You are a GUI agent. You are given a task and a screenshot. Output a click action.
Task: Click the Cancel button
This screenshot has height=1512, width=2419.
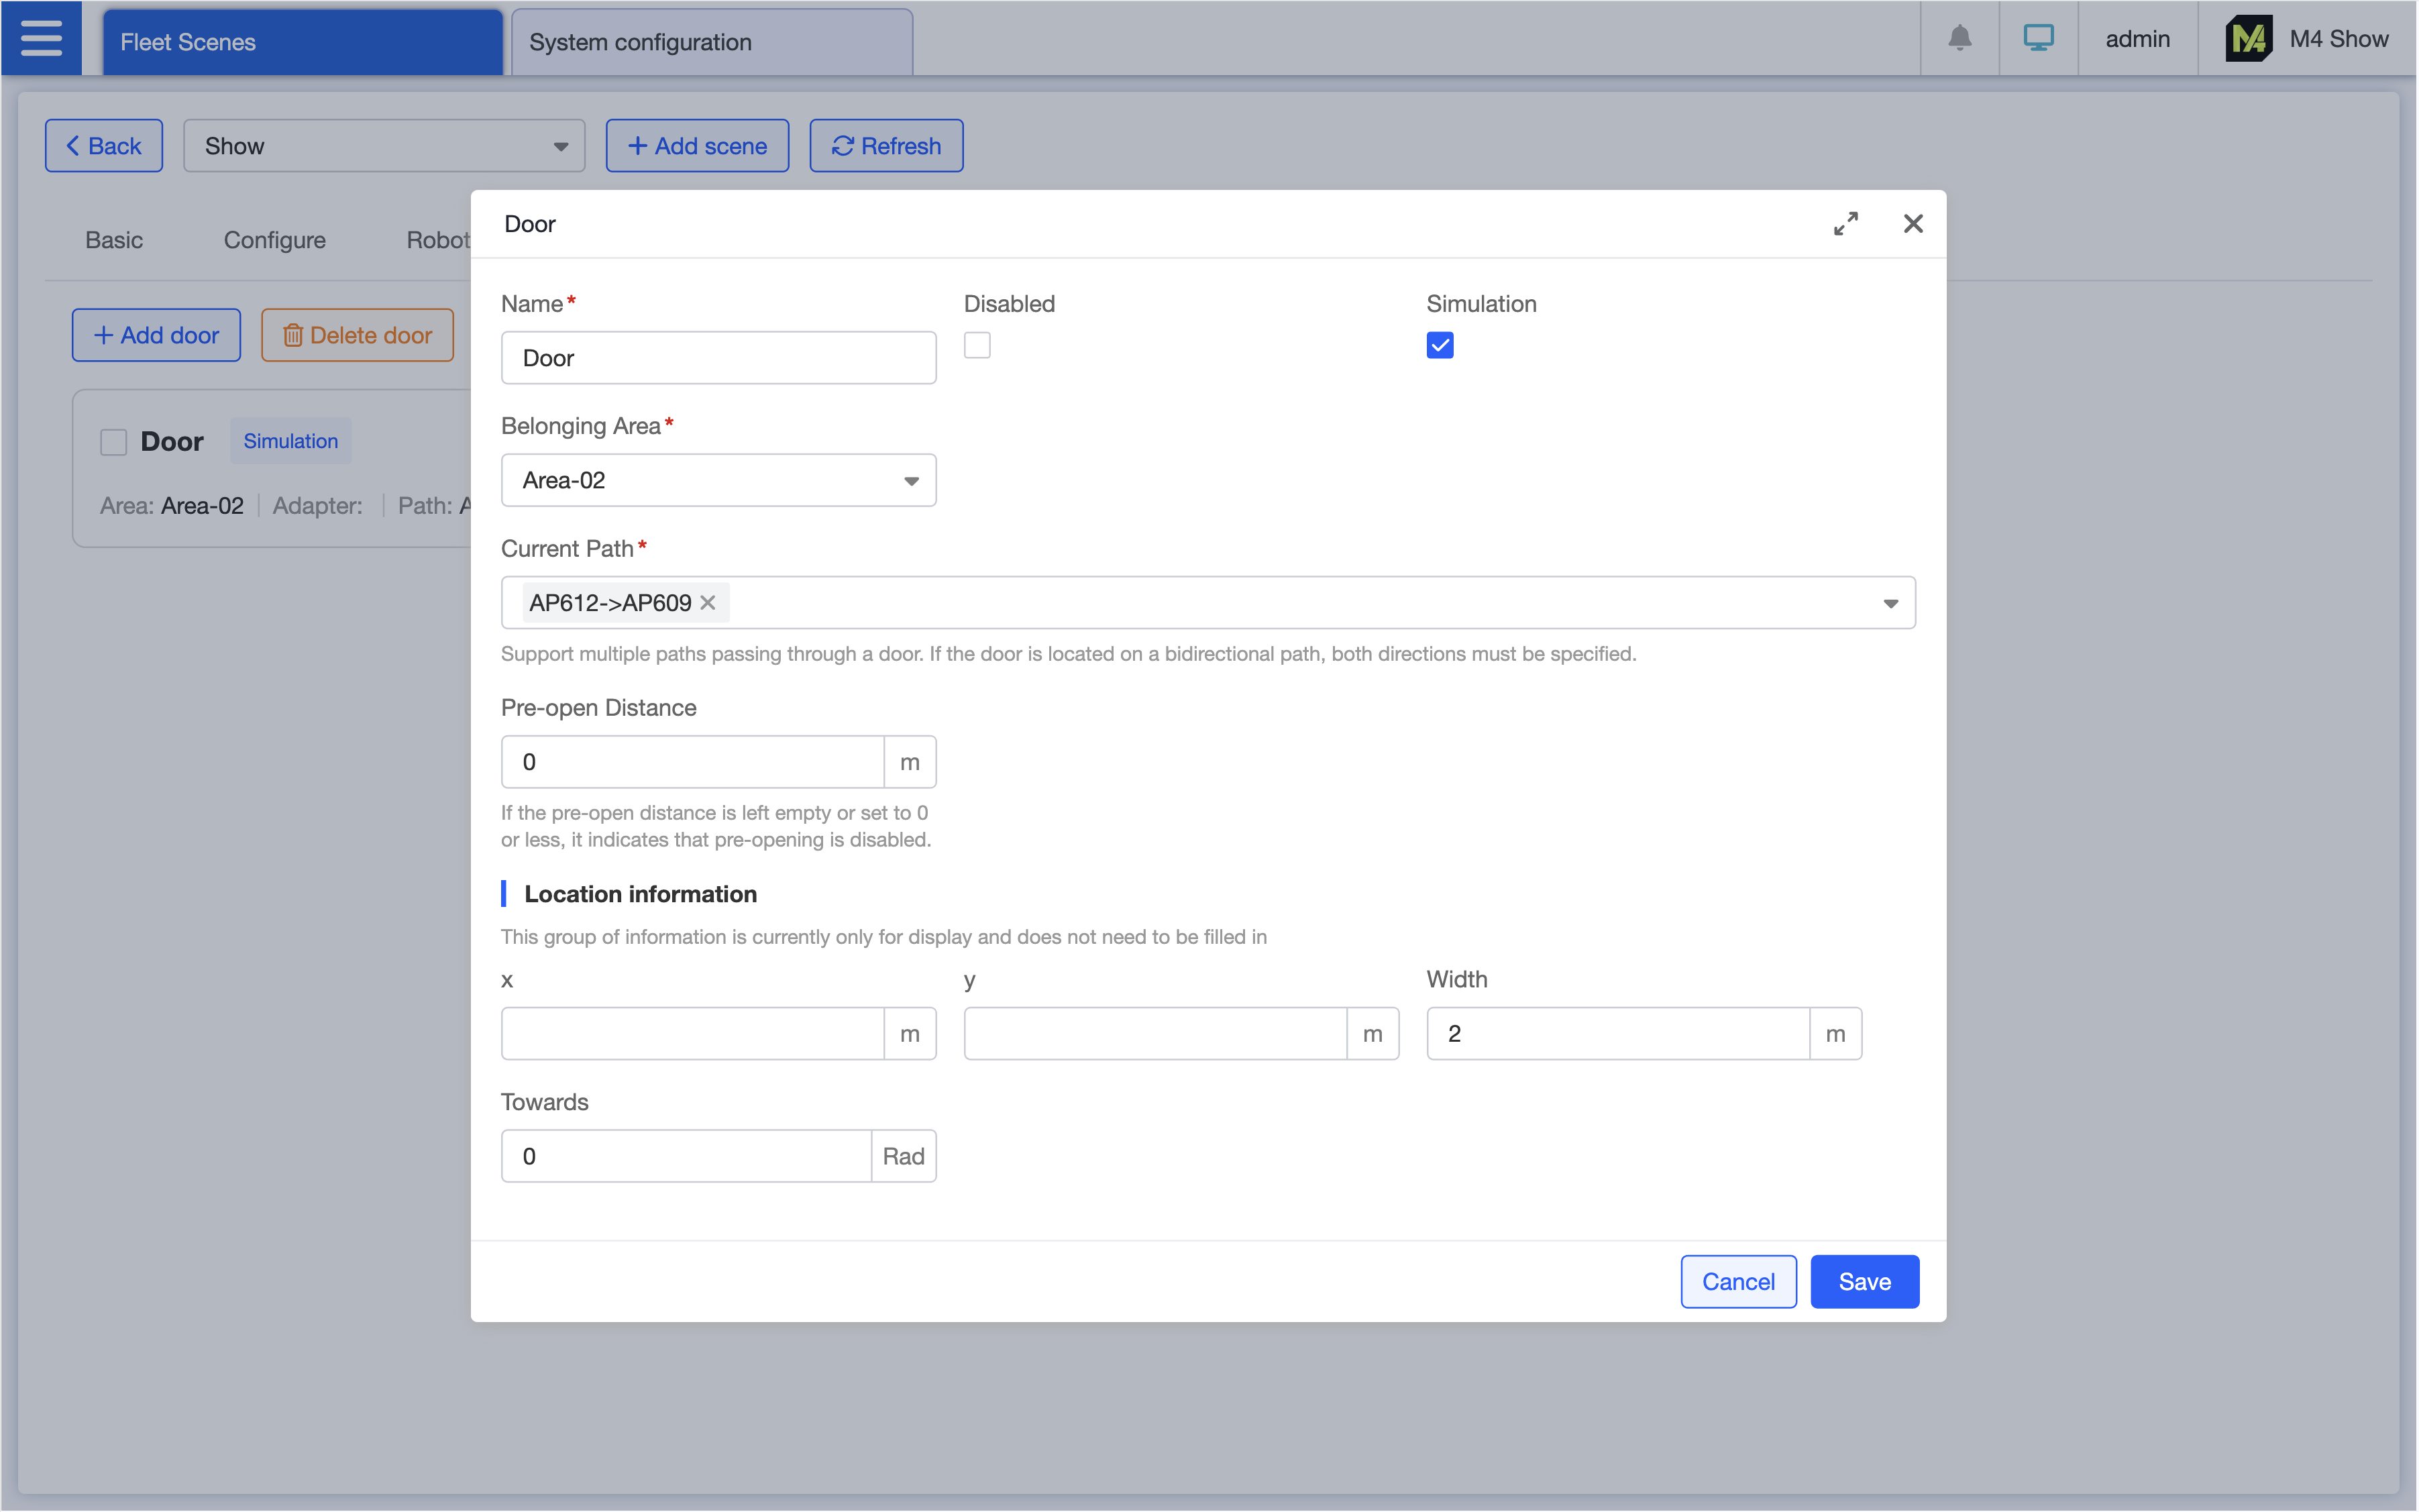point(1738,1282)
